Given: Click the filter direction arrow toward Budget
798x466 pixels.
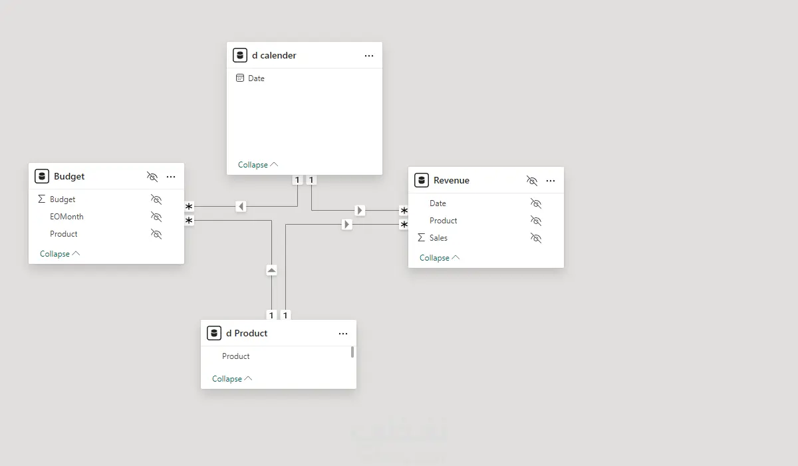Looking at the screenshot, I should (x=241, y=207).
